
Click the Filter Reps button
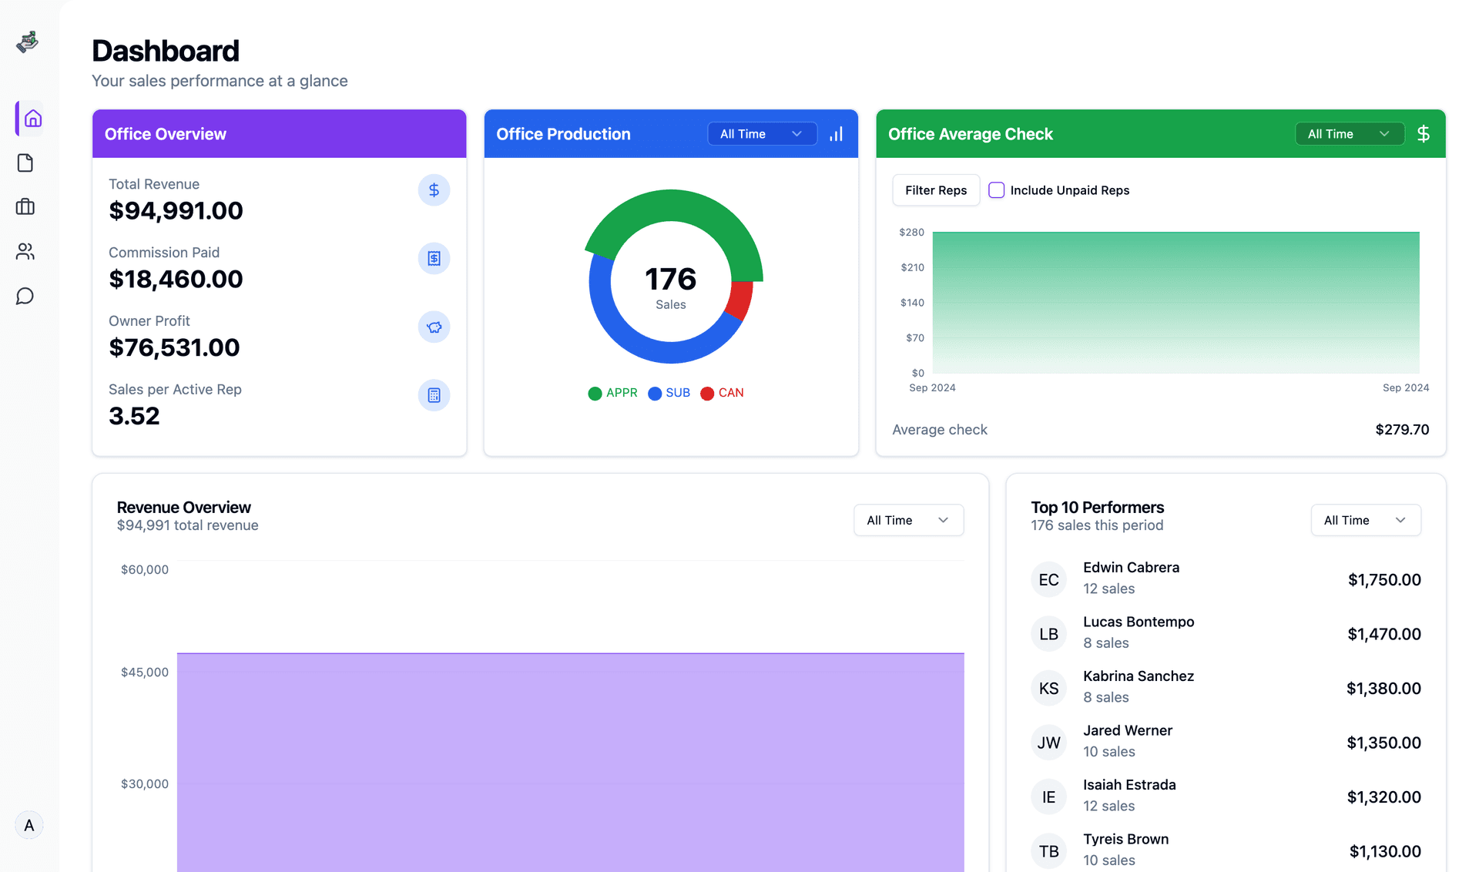[x=936, y=189]
